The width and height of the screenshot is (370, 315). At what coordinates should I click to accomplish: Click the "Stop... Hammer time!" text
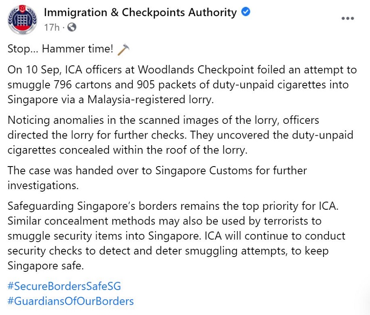60,49
